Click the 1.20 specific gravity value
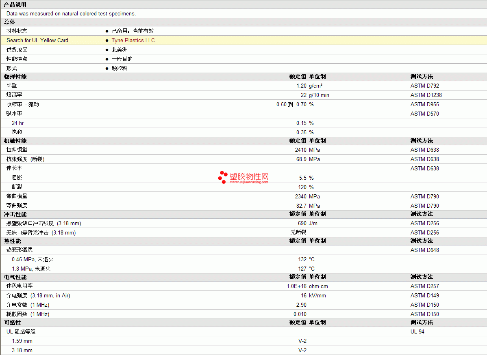The image size is (487, 355). point(301,86)
